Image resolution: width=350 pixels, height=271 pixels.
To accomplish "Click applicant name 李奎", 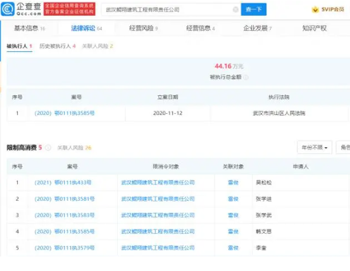I will [x=261, y=248].
